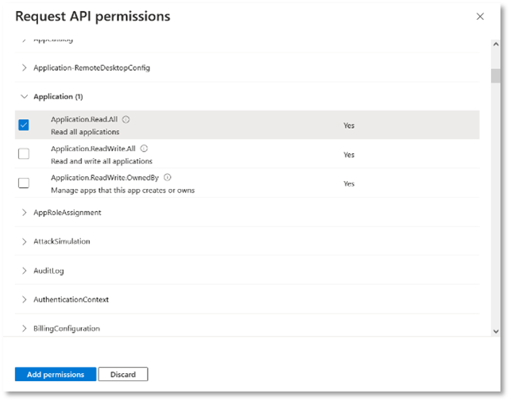Click the Add permissions button
This screenshot has width=510, height=401.
coord(55,375)
